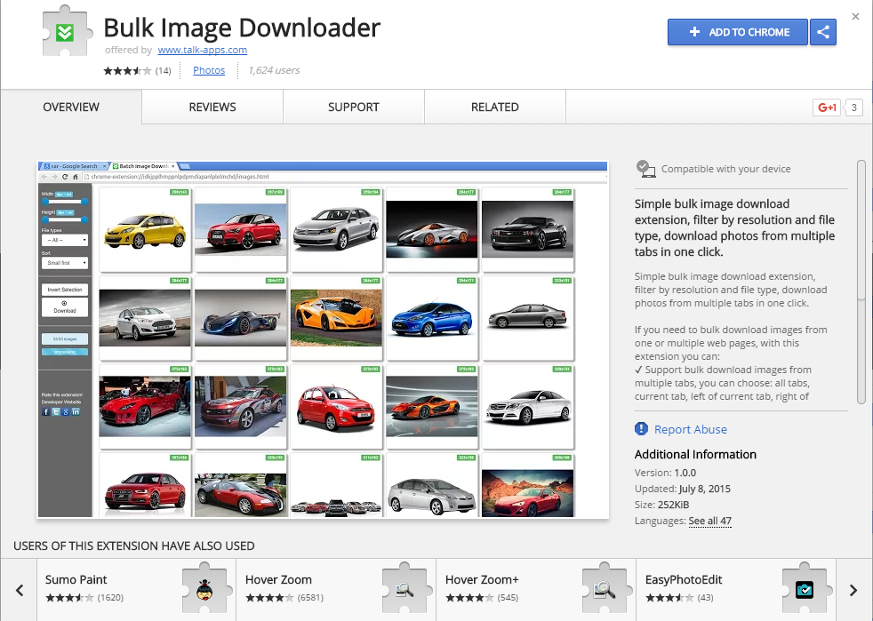
Task: Click See all 47 languages link
Action: coord(710,521)
